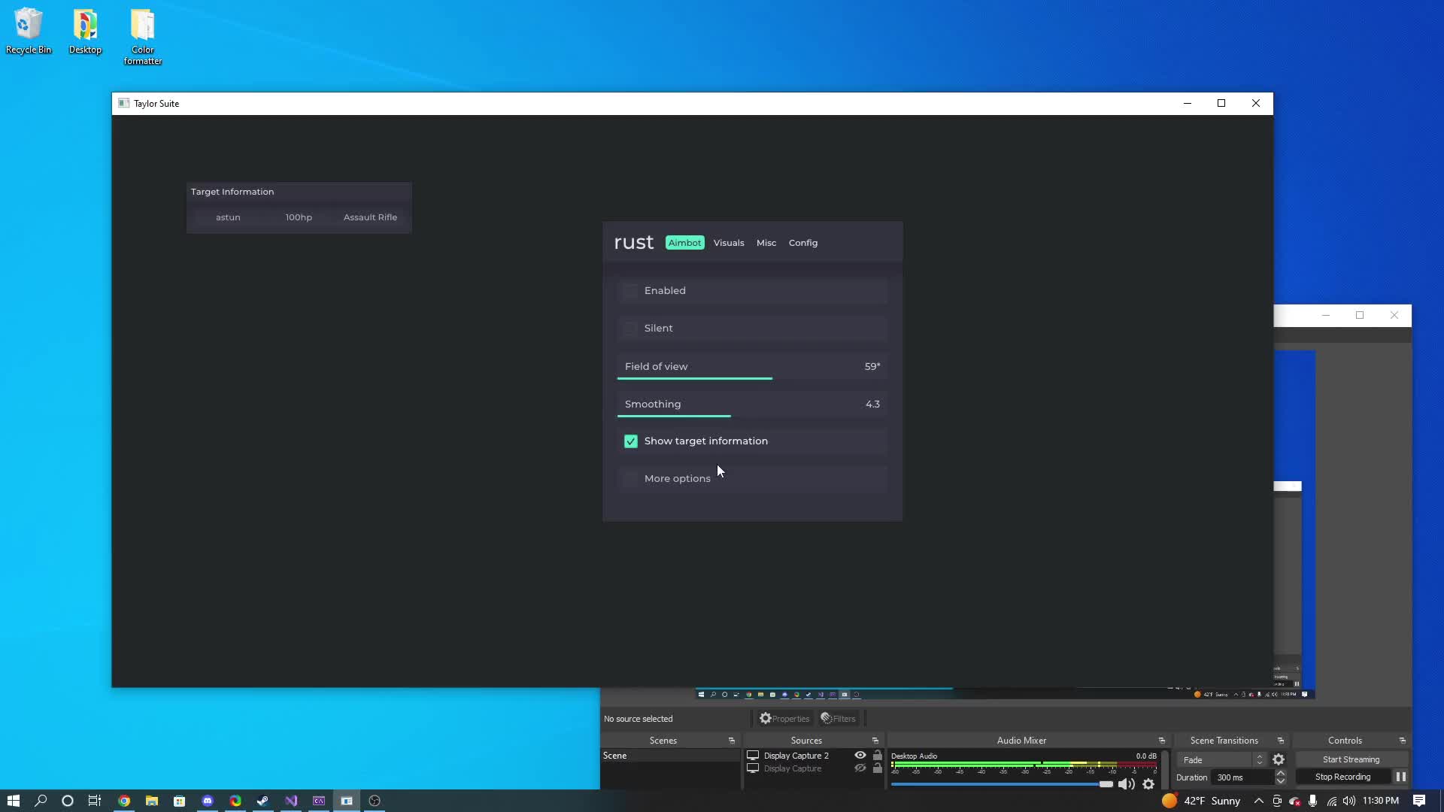Open Google Chrome from the taskbar
This screenshot has width=1444, height=812.
[124, 801]
